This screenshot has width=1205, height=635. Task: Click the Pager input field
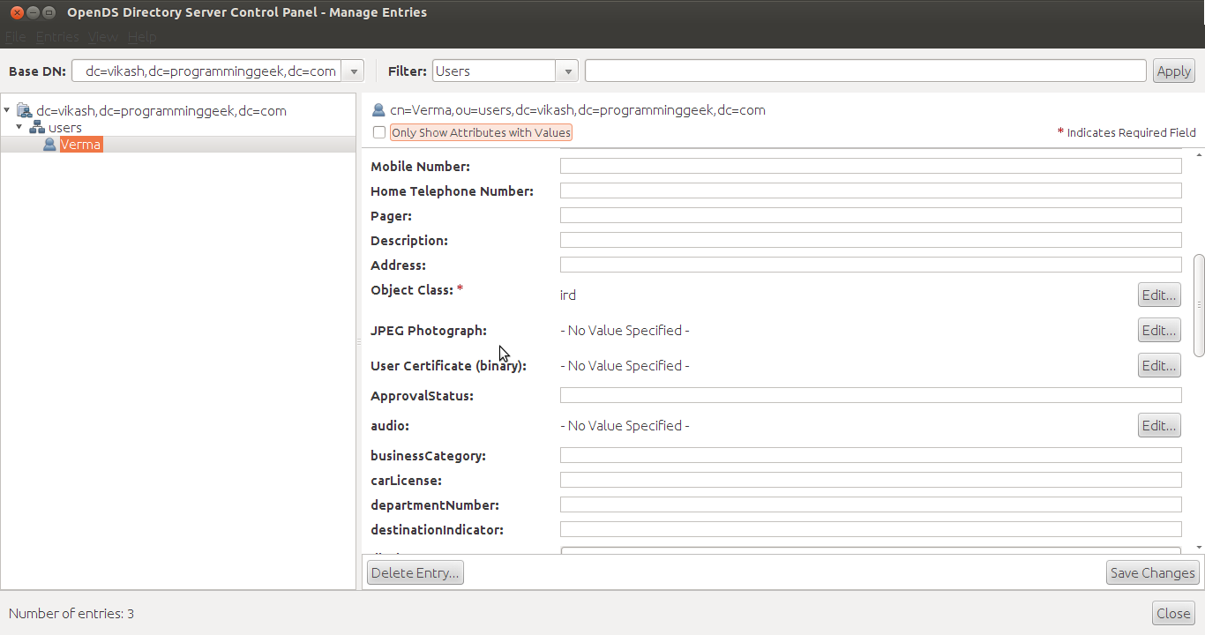(871, 215)
